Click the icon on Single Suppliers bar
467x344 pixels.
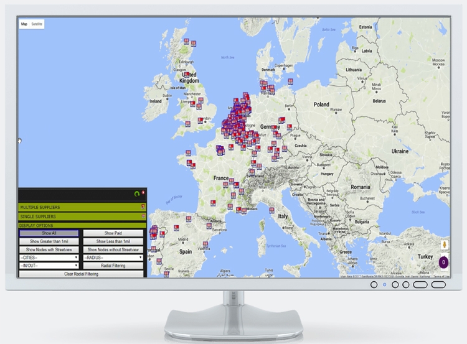pos(143,216)
